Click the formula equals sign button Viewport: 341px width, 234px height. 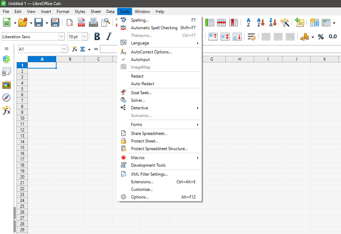click(96, 49)
